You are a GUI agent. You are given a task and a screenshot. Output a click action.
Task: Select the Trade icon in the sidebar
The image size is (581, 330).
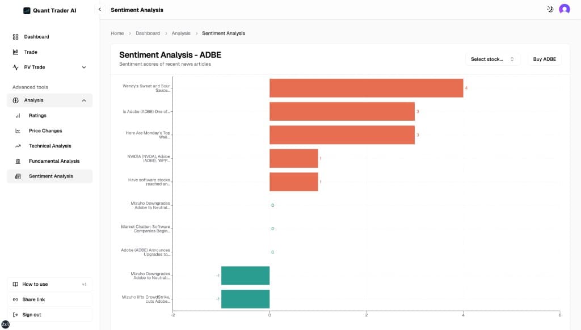tap(17, 52)
